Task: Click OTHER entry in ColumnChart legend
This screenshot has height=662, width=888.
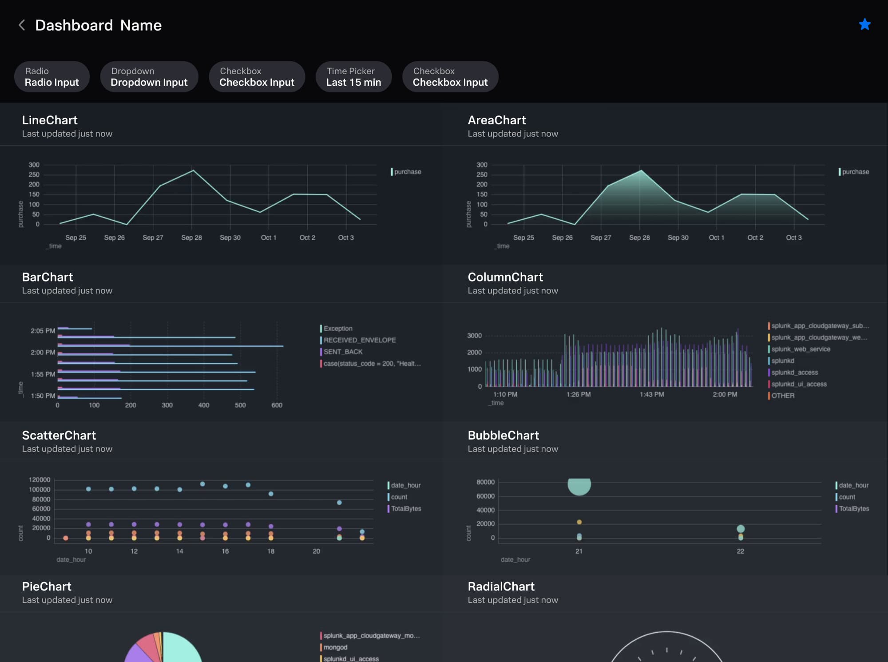Action: tap(782, 396)
